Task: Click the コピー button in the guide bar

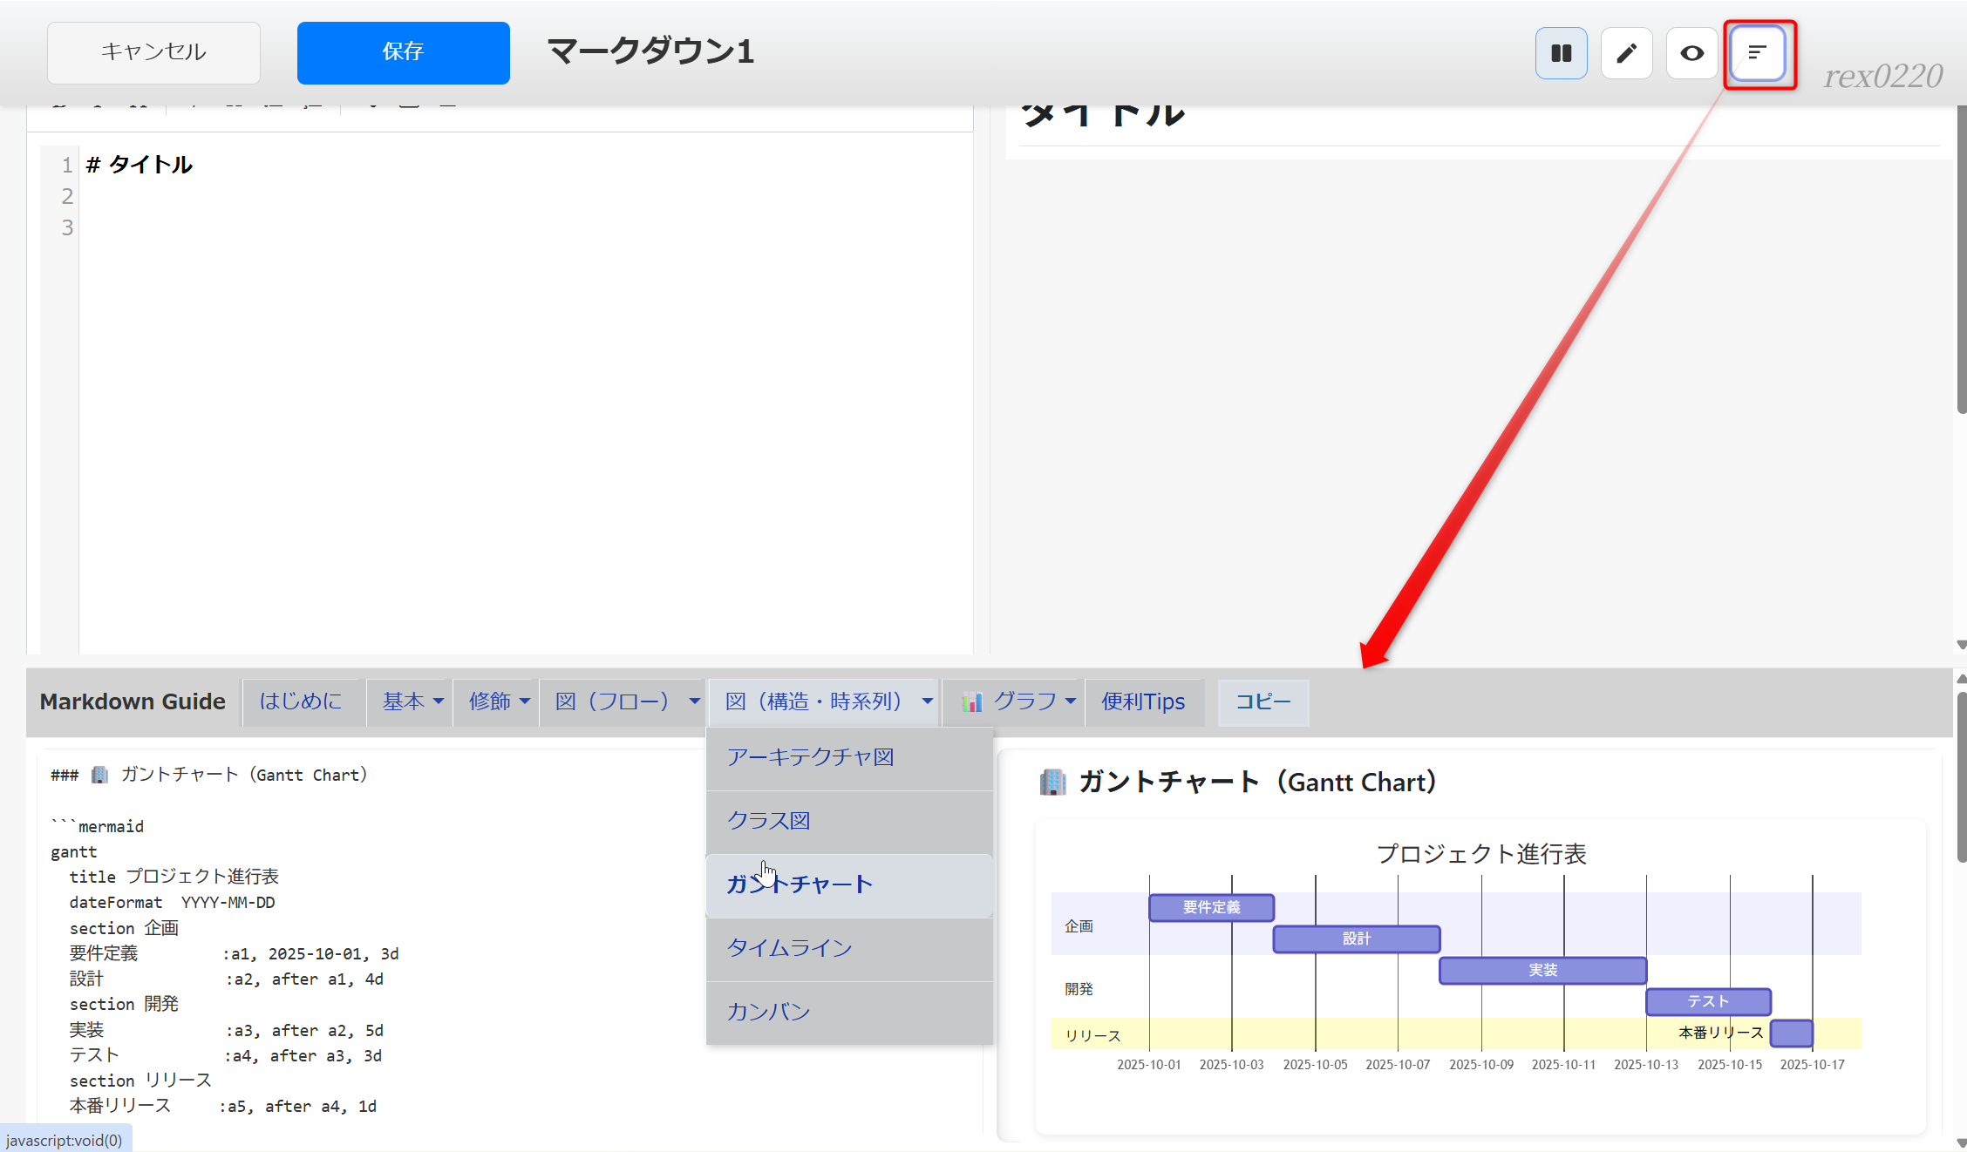Action: point(1263,702)
